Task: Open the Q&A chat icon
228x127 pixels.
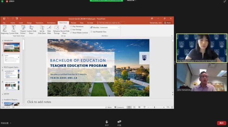Action: 119,122
